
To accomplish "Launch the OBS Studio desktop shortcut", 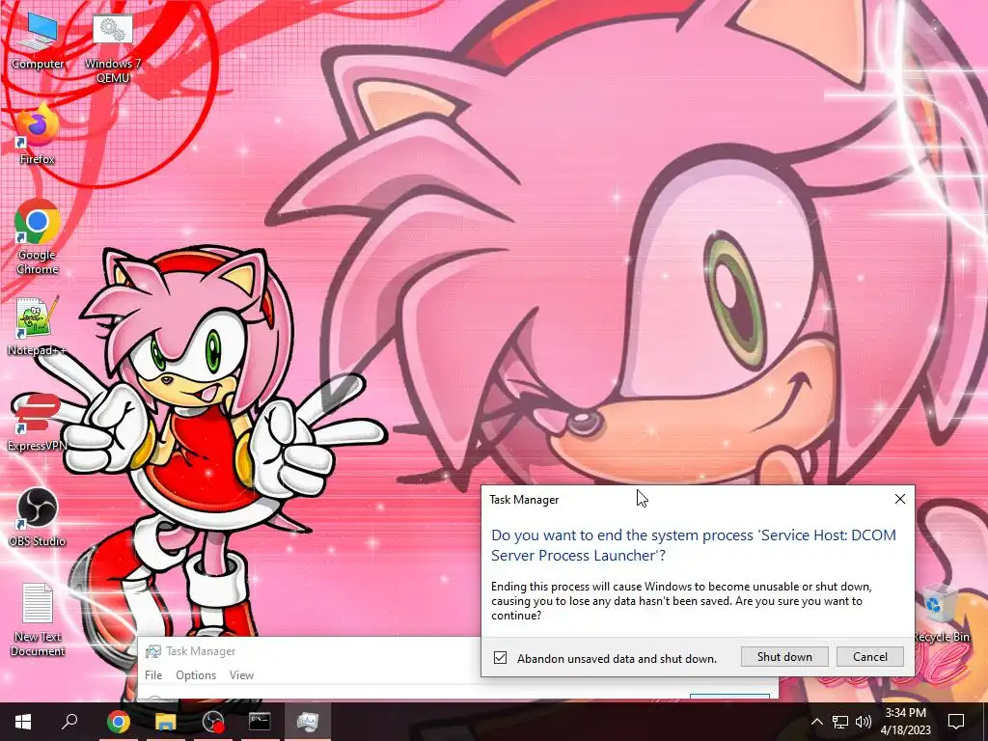I will (38, 517).
